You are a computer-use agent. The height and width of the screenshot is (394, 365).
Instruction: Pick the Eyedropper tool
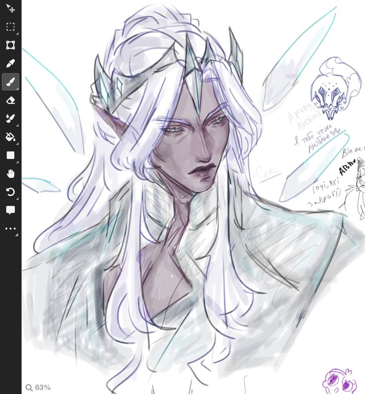[10, 63]
